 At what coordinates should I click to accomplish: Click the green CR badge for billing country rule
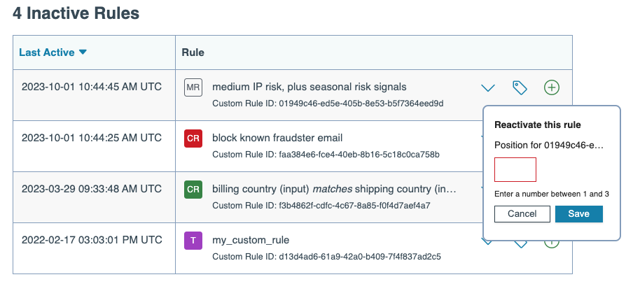point(193,190)
